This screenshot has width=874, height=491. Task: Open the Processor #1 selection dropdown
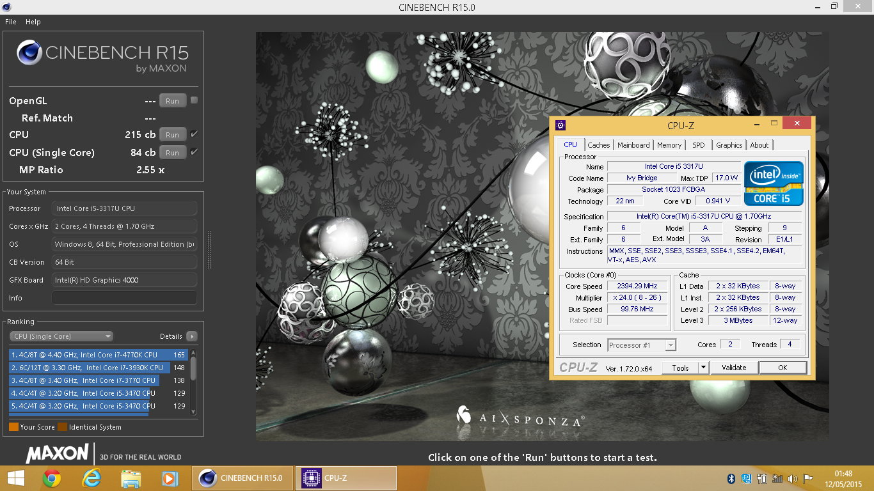641,345
